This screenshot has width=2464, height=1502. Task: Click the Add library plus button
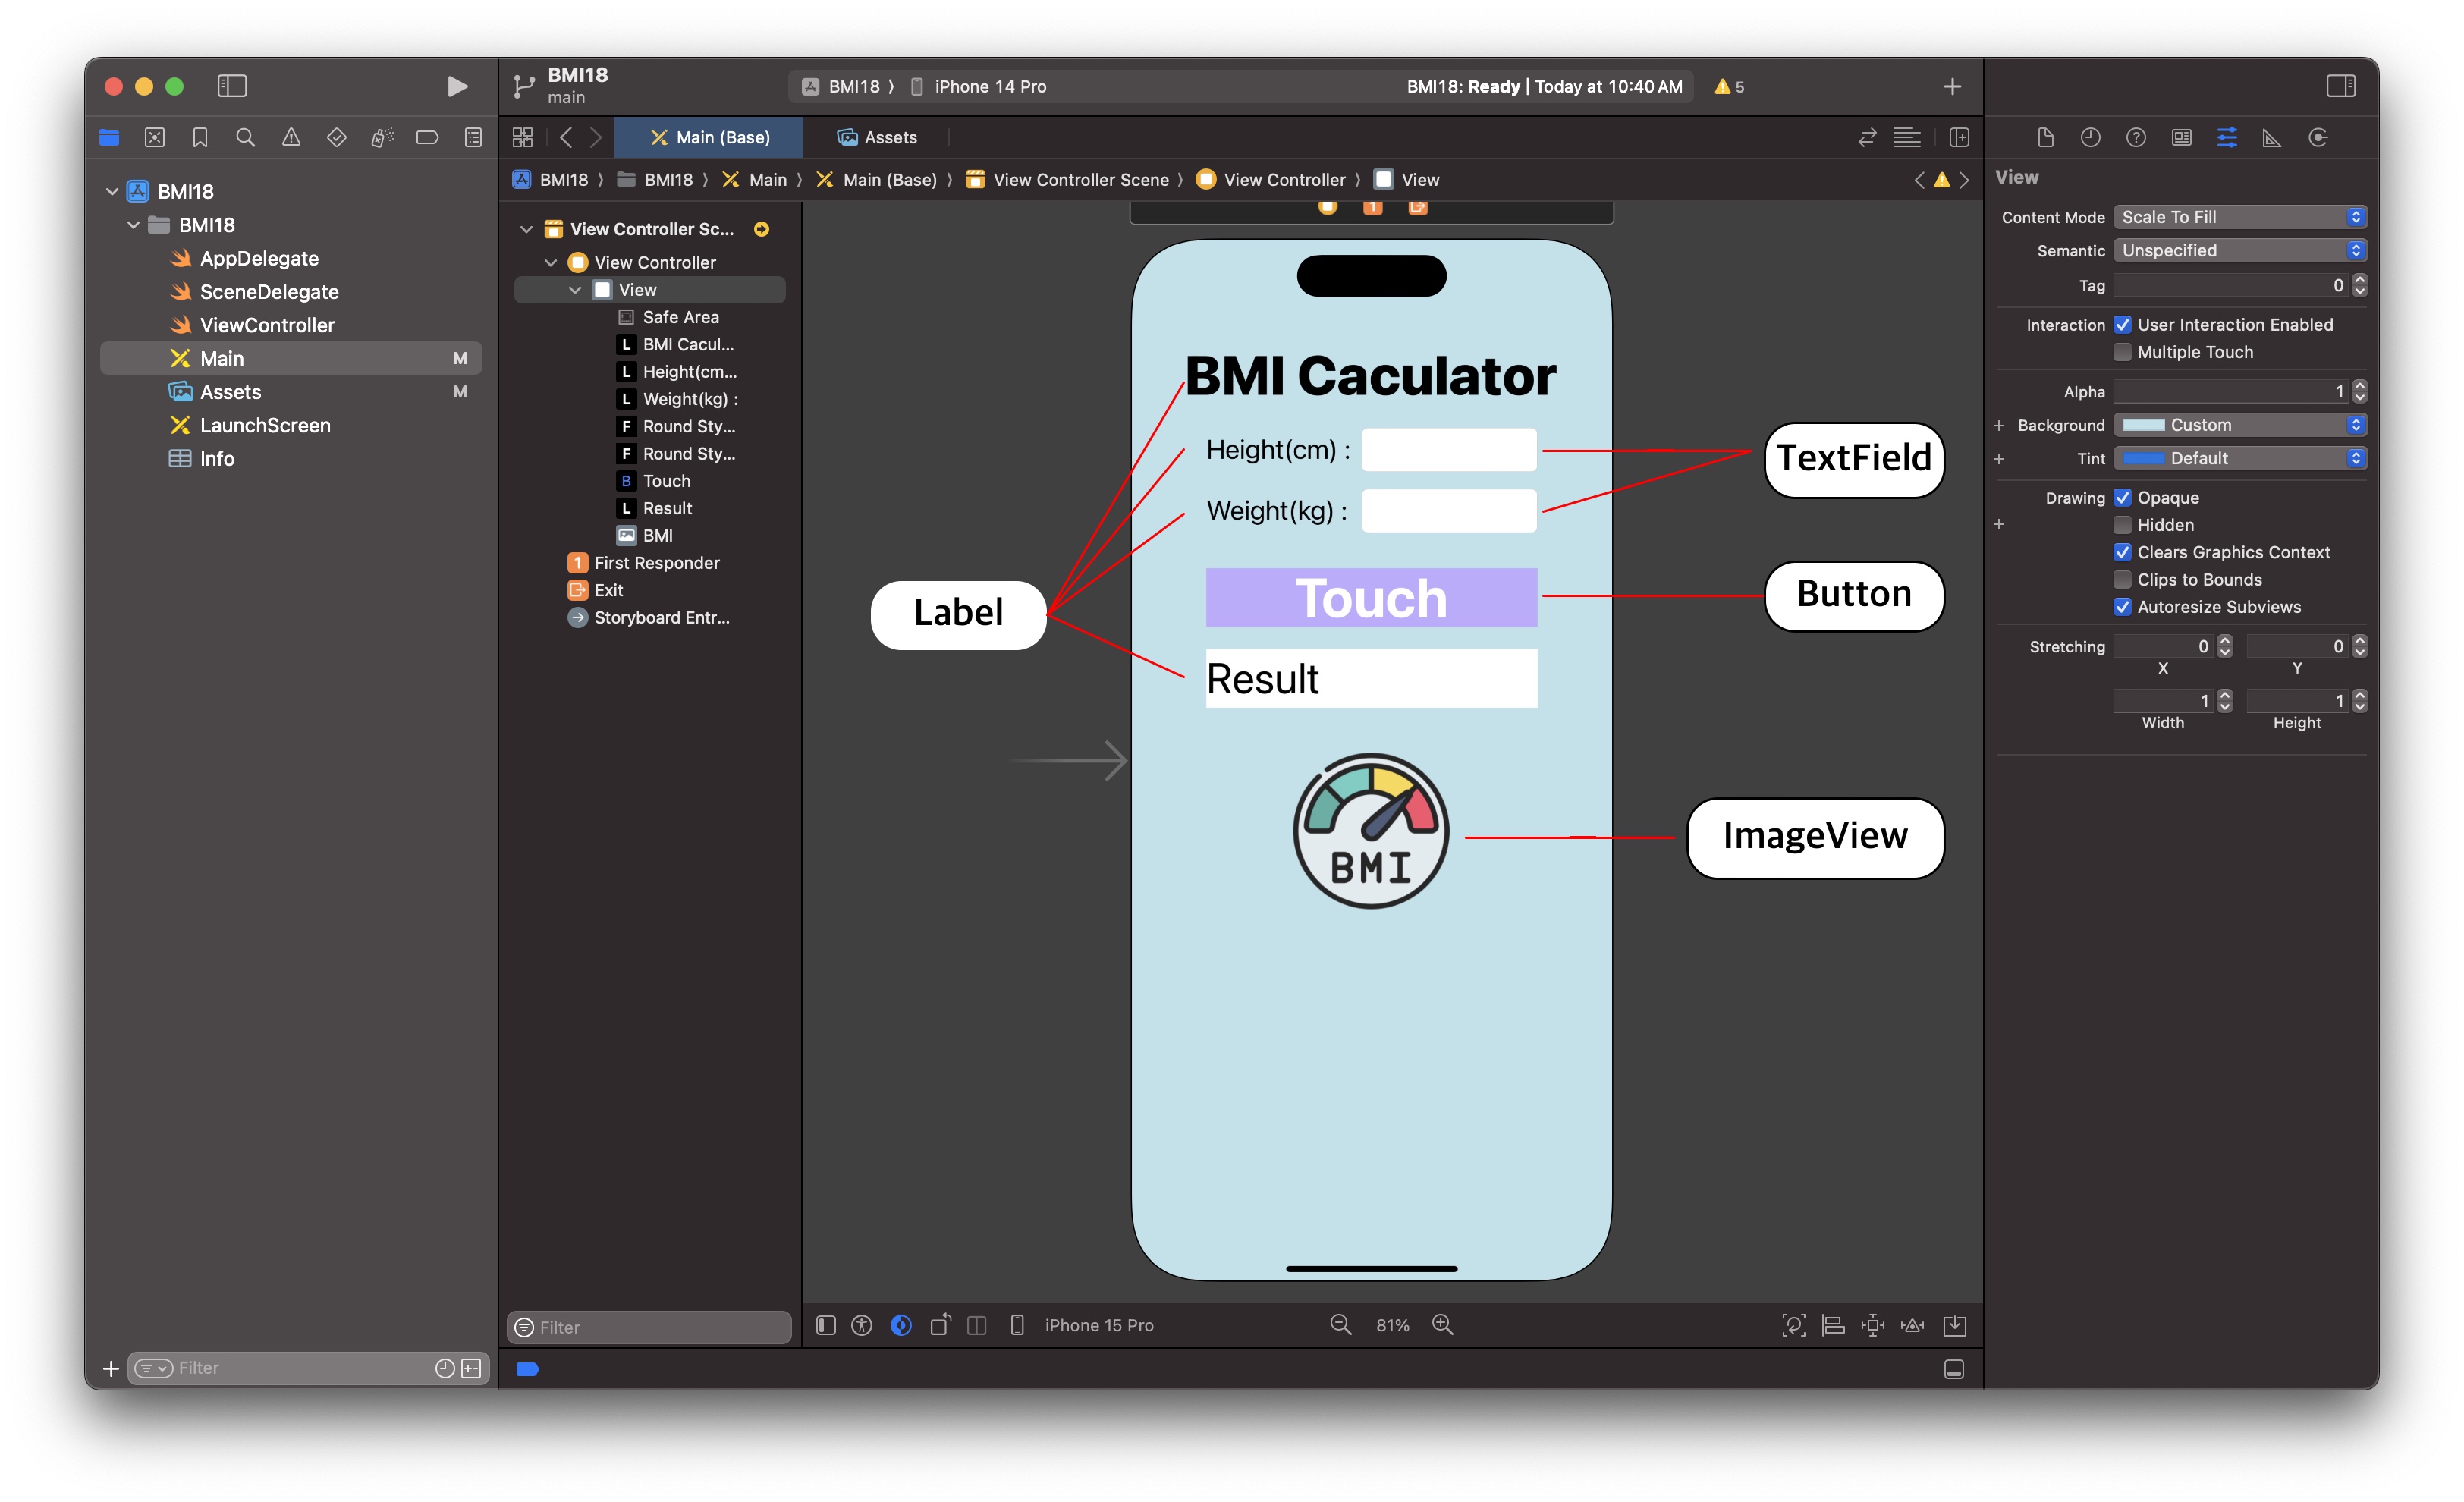pyautogui.click(x=1952, y=87)
